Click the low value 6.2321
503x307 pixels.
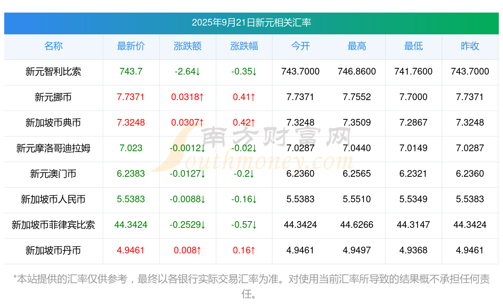(x=413, y=174)
